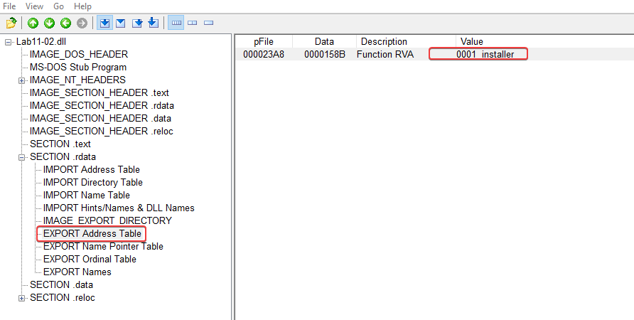This screenshot has width=634, height=320.
Task: Open IMPORT Address Table
Action: (x=92, y=169)
